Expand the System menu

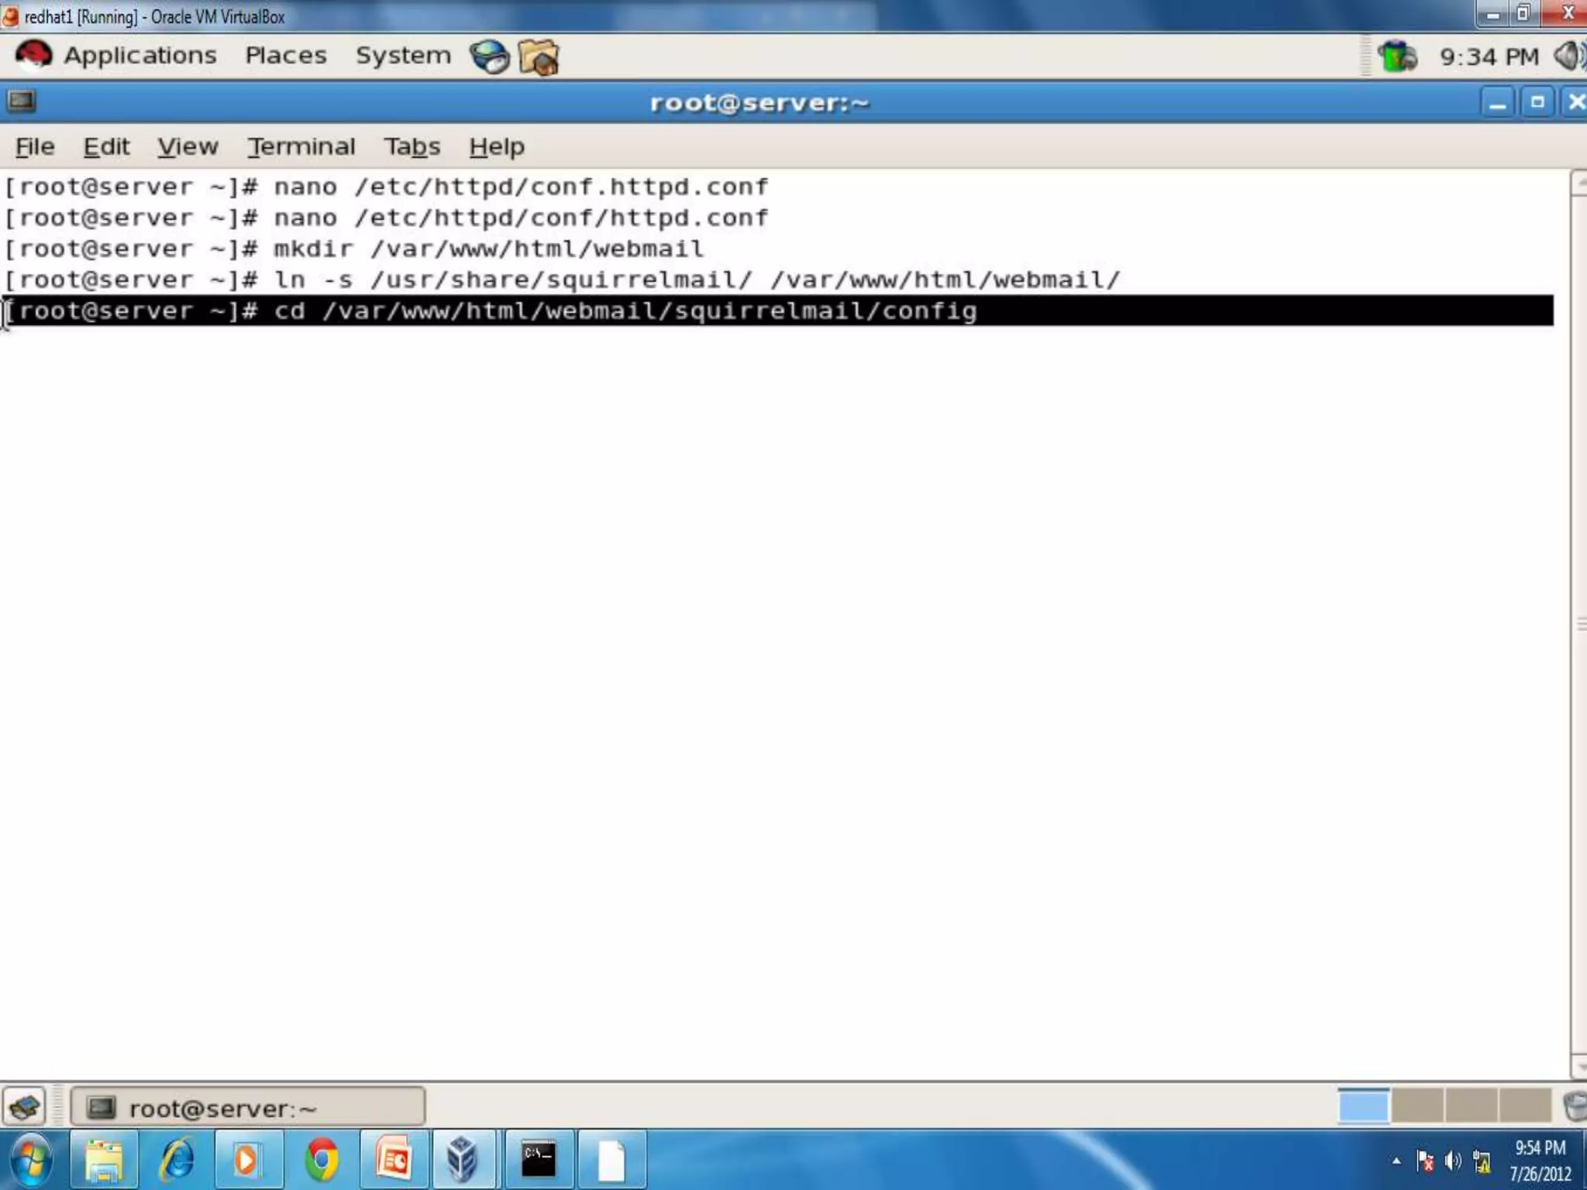(x=402, y=56)
